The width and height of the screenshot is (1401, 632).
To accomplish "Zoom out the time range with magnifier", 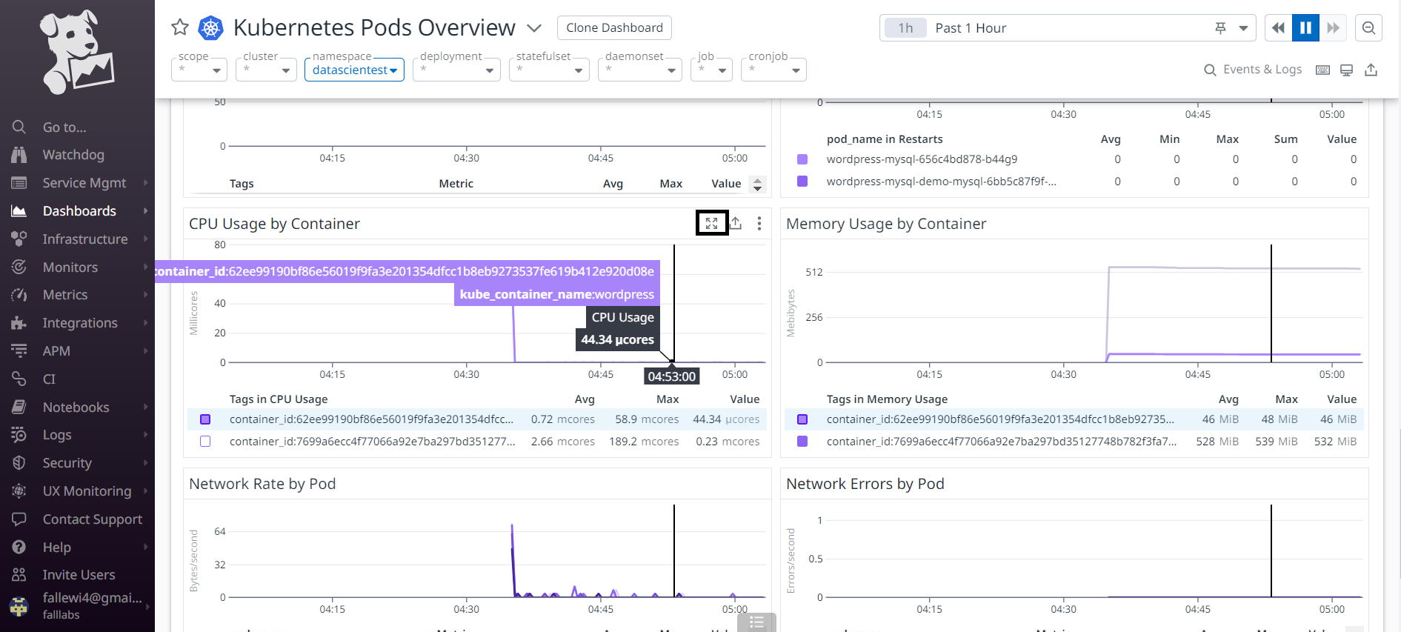I will tap(1368, 28).
